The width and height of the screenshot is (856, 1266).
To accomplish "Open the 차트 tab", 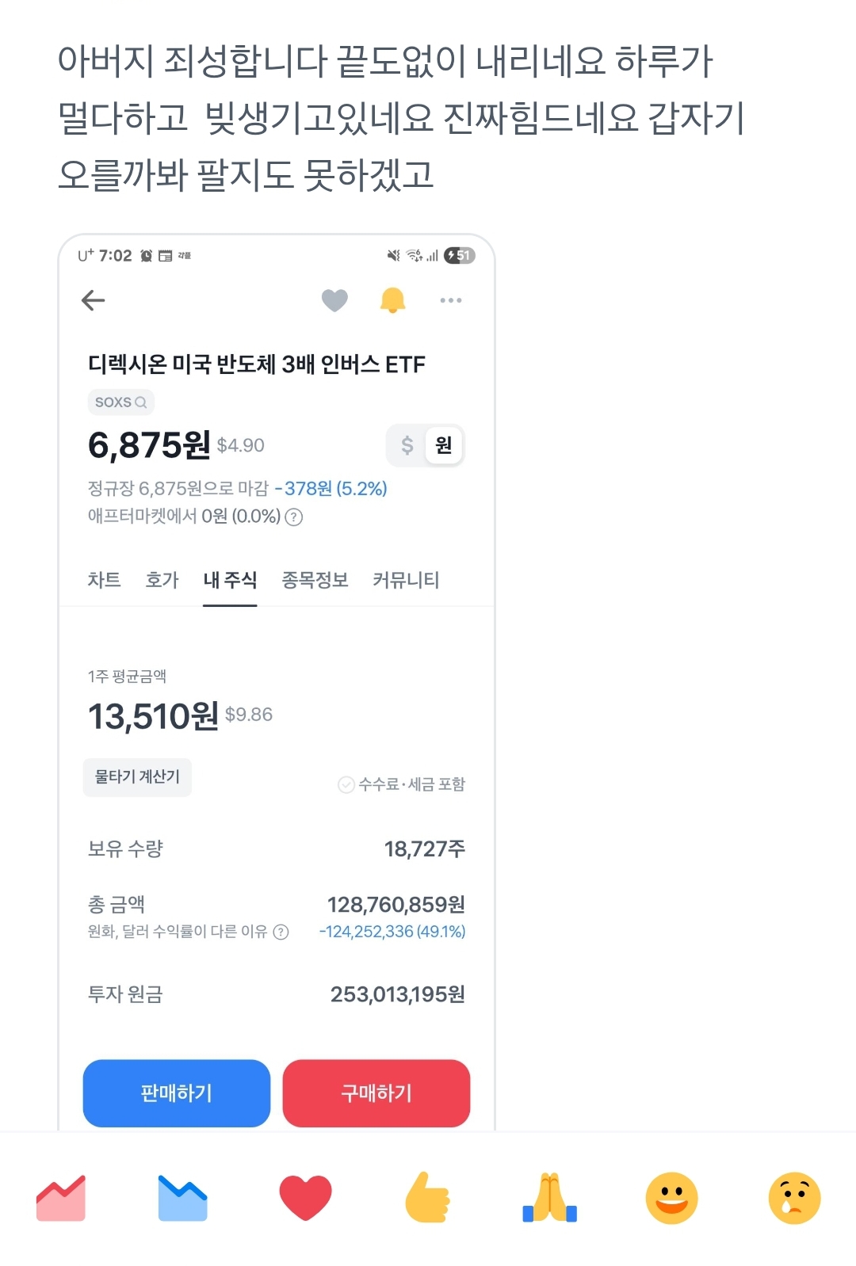I will coord(104,580).
